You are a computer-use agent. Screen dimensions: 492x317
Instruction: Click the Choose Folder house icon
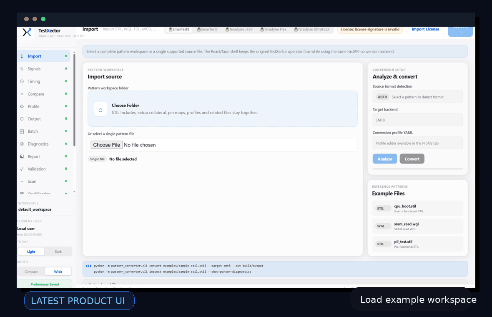pos(100,110)
